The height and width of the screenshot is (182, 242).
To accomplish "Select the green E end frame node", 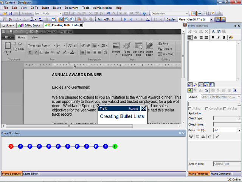I will click(115, 146).
